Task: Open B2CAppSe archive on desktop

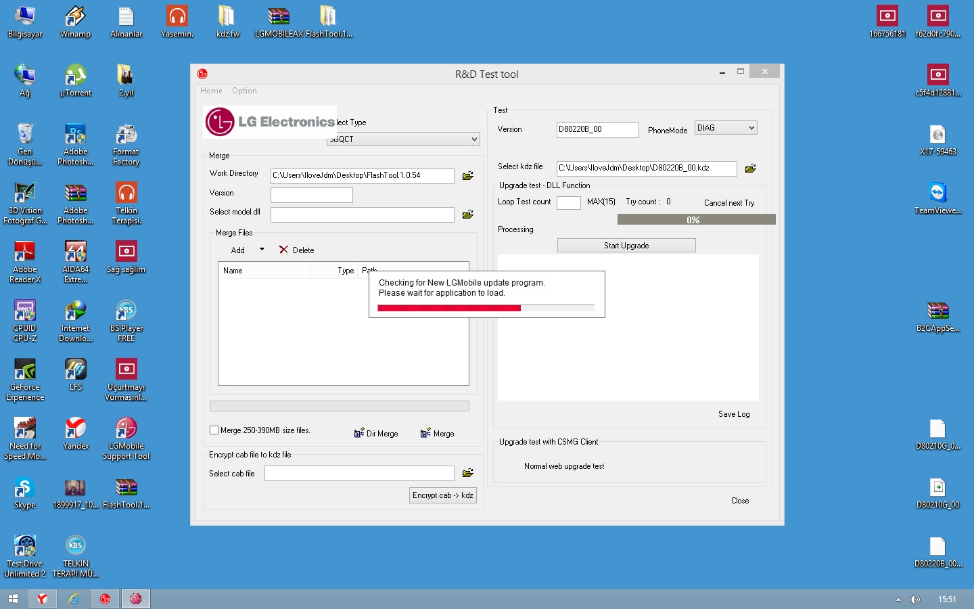Action: (938, 317)
